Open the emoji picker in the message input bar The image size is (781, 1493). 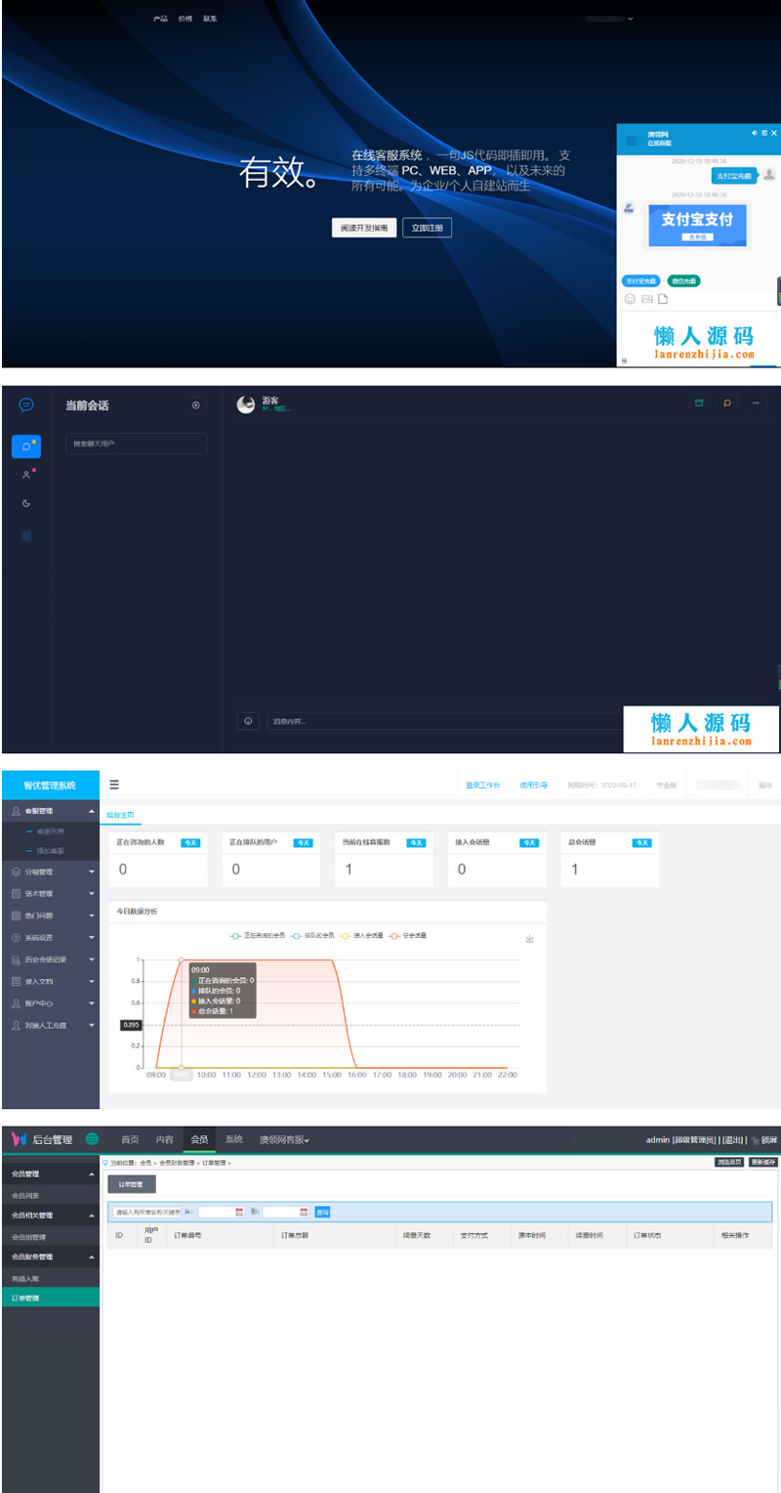click(247, 721)
